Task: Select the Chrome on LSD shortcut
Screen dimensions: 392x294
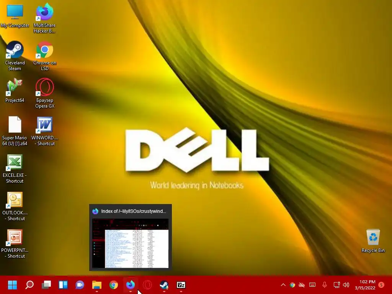Action: (45, 56)
